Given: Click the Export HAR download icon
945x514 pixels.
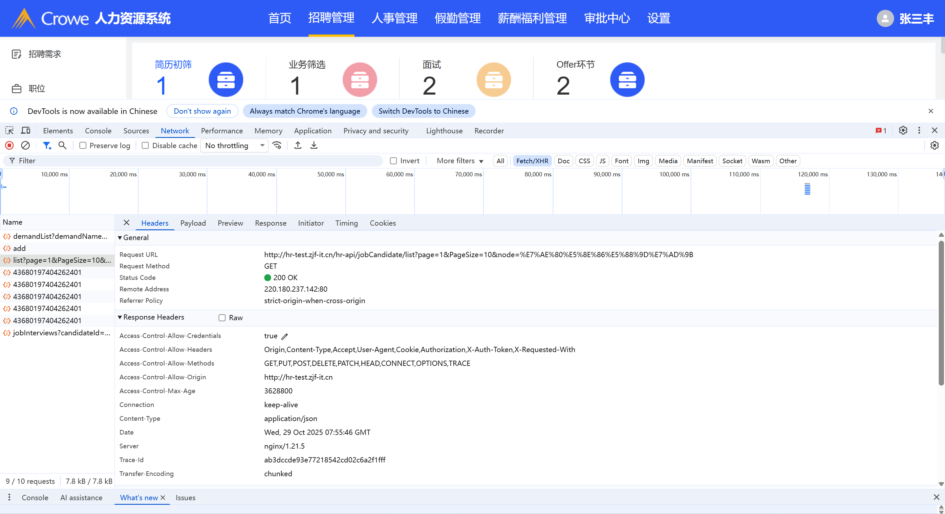Looking at the screenshot, I should (314, 145).
